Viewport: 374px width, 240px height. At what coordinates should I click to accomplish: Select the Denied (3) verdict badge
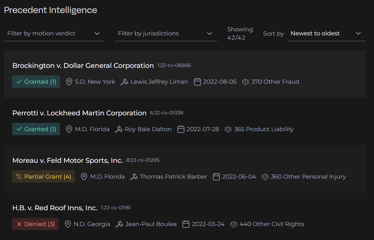click(35, 224)
